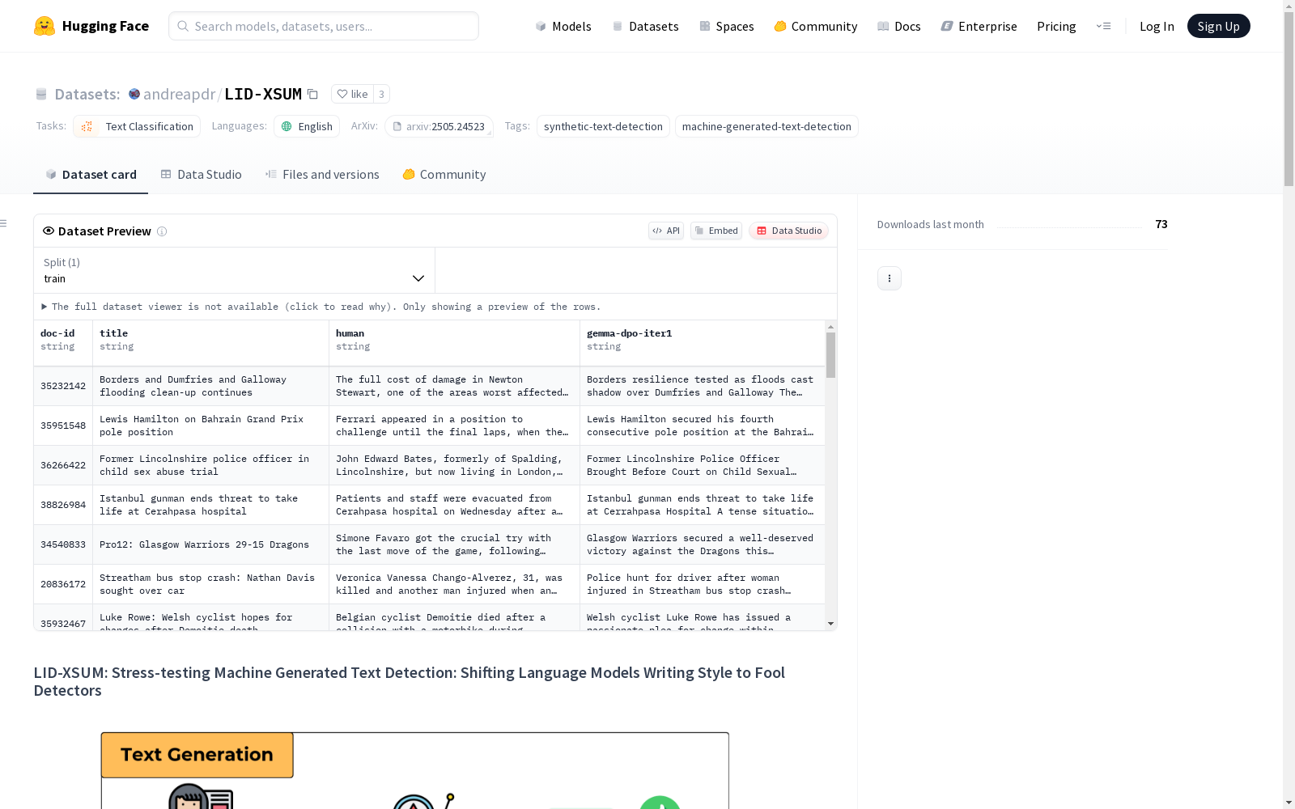Open the arxiv:2505.24523 paper link
The width and height of the screenshot is (1295, 809).
(439, 126)
